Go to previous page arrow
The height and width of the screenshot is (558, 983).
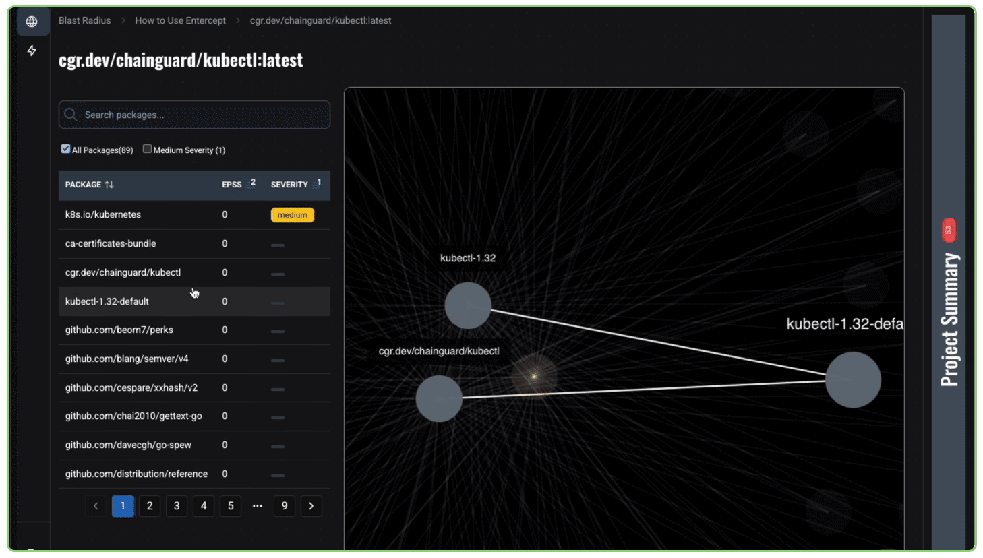pyautogui.click(x=96, y=506)
